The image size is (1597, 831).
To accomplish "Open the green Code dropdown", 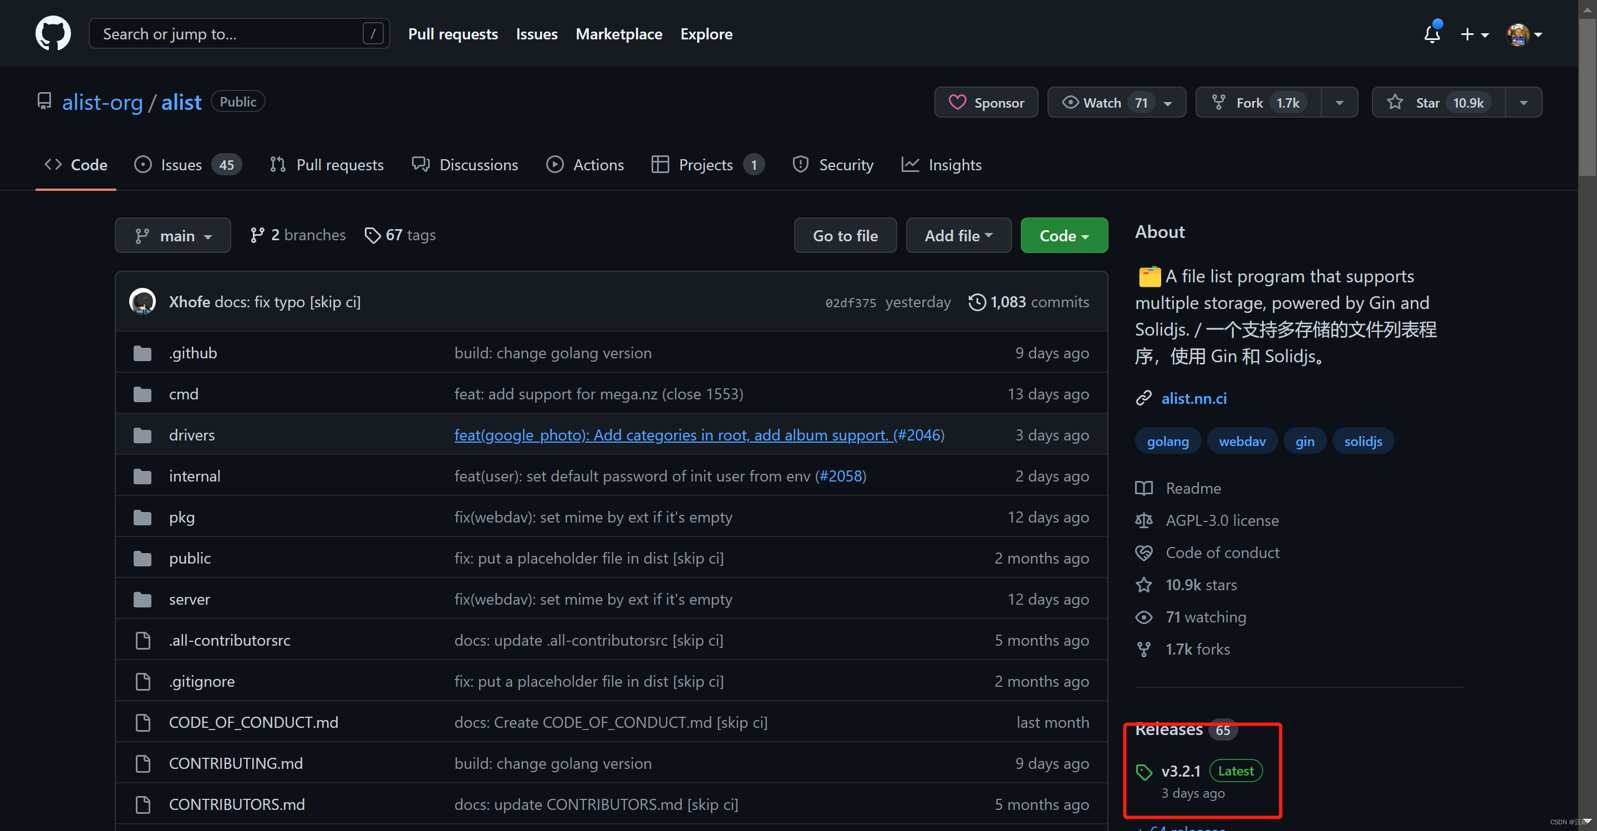I will [x=1064, y=236].
